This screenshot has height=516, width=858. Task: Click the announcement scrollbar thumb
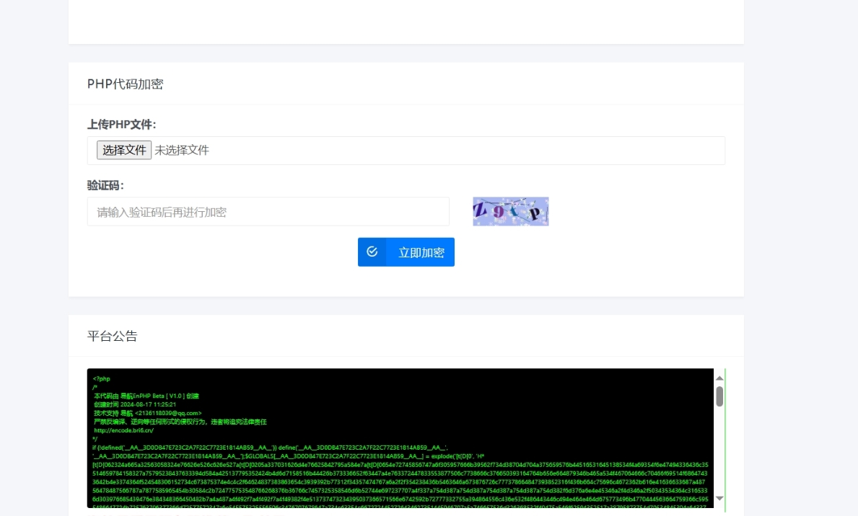pos(719,396)
